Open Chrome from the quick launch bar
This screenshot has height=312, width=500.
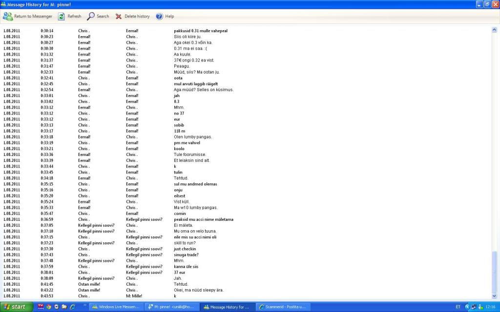[49, 307]
